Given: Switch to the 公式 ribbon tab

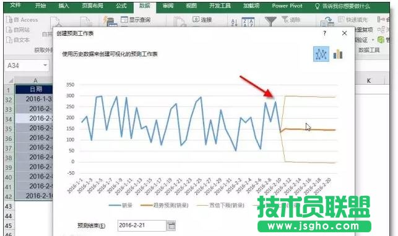Looking at the screenshot, I should click(121, 6).
